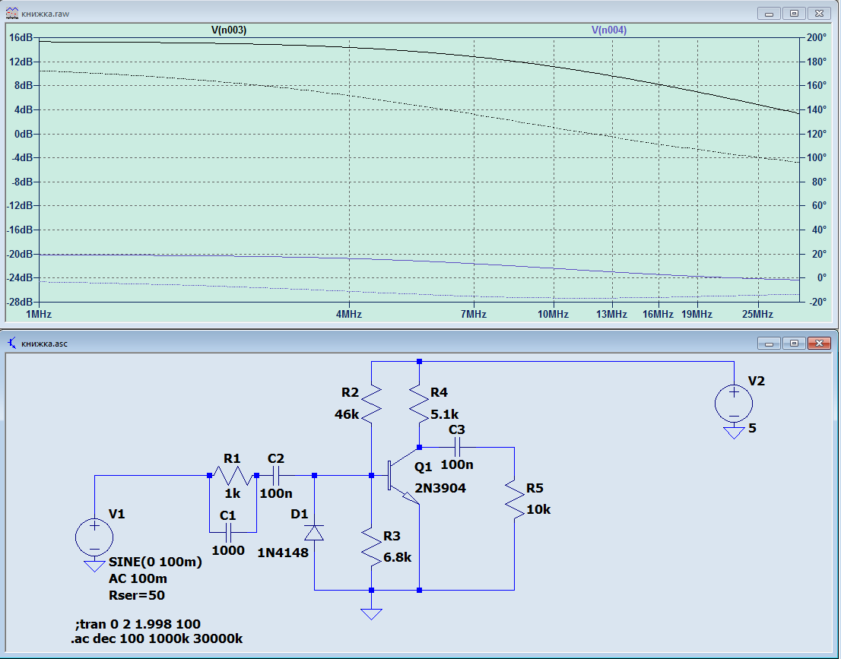The height and width of the screenshot is (659, 841).
Task: Click the 1000 value of C1
Action: tap(228, 550)
